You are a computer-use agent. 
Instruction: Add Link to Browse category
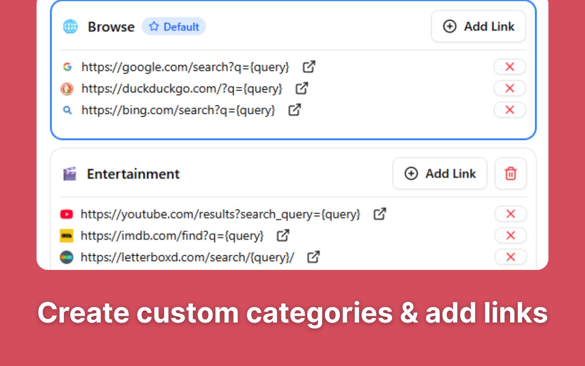479,27
